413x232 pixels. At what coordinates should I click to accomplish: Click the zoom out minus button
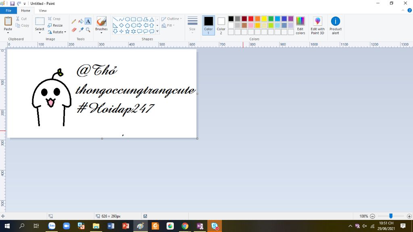click(x=372, y=216)
